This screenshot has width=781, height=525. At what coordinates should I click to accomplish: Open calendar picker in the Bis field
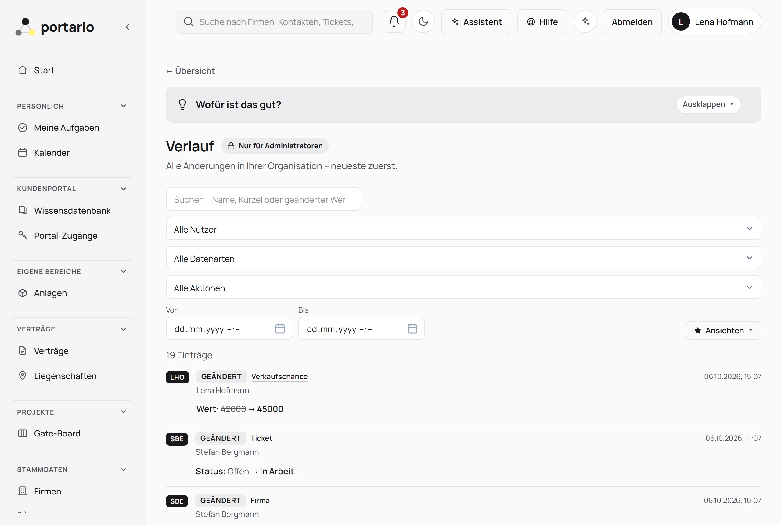point(412,328)
